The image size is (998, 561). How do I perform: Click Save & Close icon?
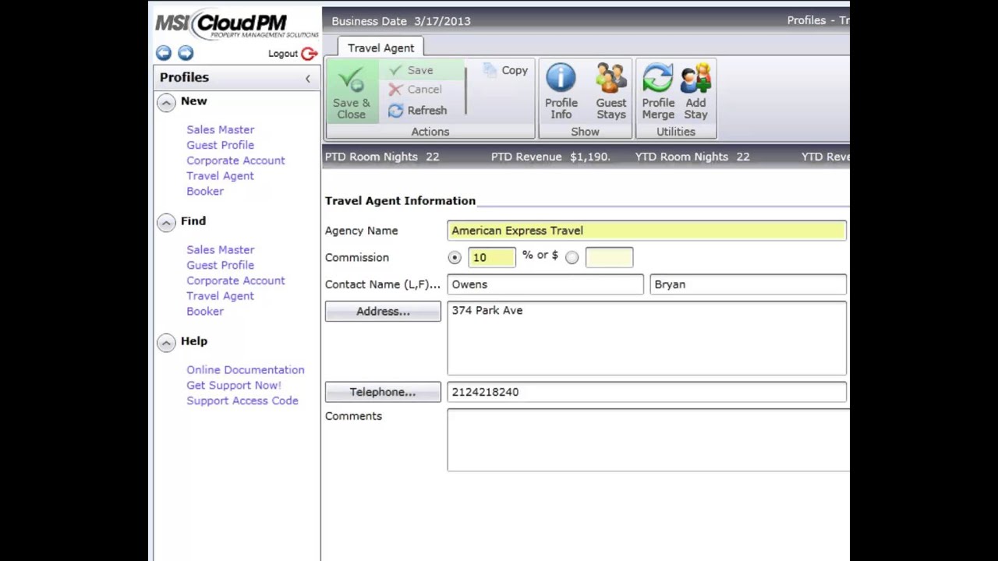[x=351, y=92]
